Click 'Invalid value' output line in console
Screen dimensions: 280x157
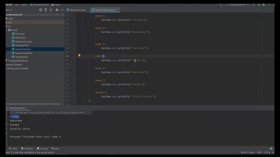[x=20, y=129]
